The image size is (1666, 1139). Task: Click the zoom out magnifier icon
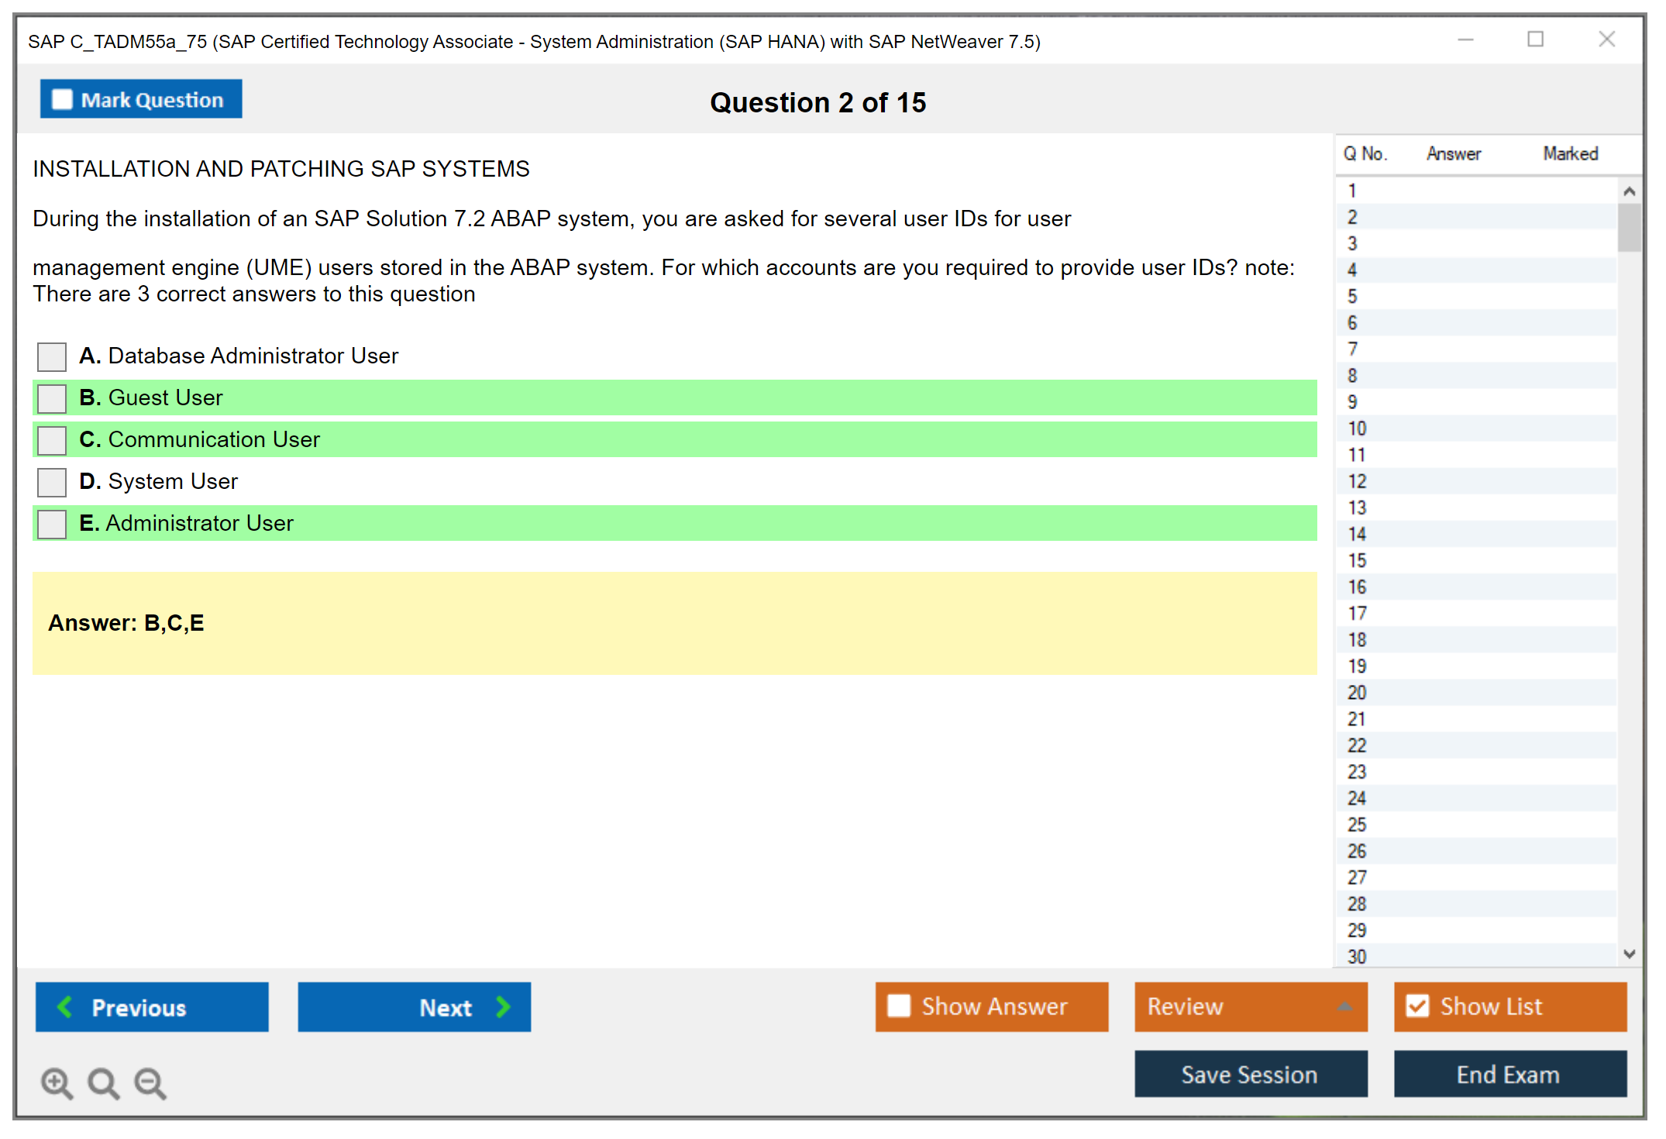(150, 1082)
